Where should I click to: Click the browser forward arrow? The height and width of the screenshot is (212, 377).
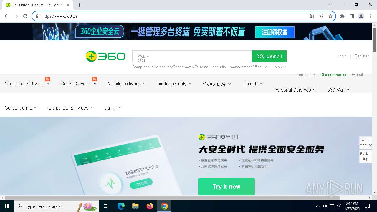tap(16, 16)
